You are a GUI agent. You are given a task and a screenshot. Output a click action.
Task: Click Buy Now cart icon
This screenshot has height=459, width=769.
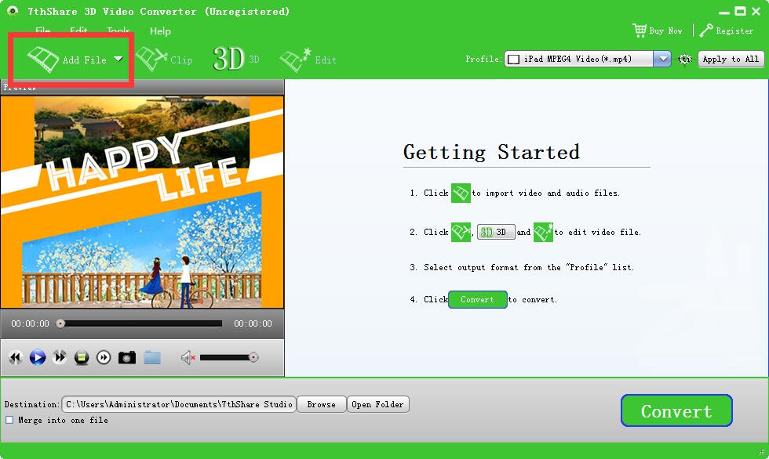tap(639, 31)
